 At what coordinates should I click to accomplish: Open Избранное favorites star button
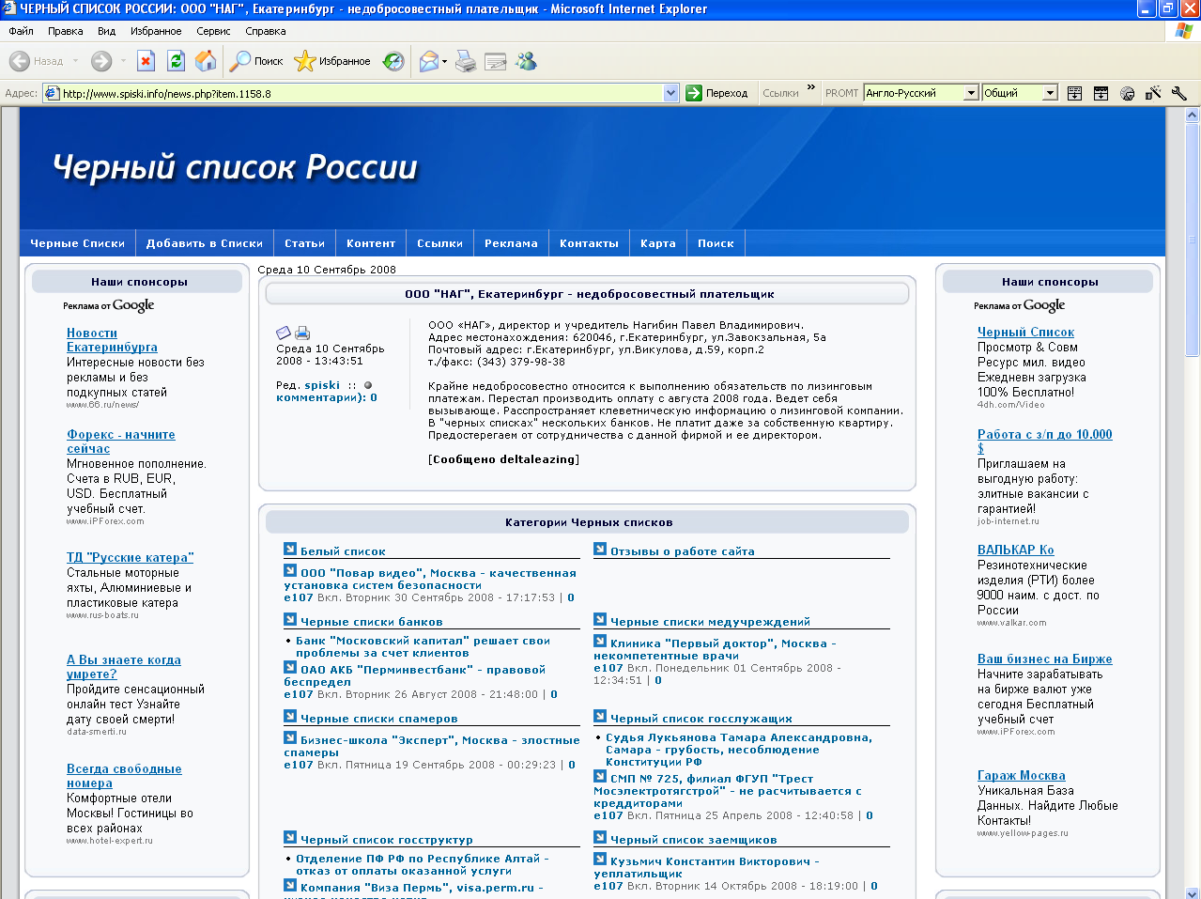[332, 62]
